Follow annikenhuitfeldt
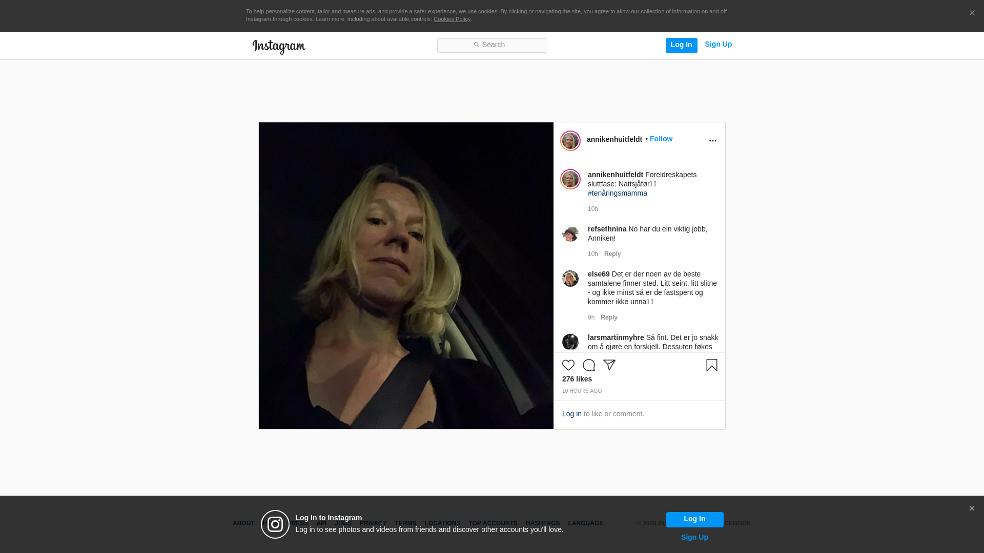 coord(661,139)
